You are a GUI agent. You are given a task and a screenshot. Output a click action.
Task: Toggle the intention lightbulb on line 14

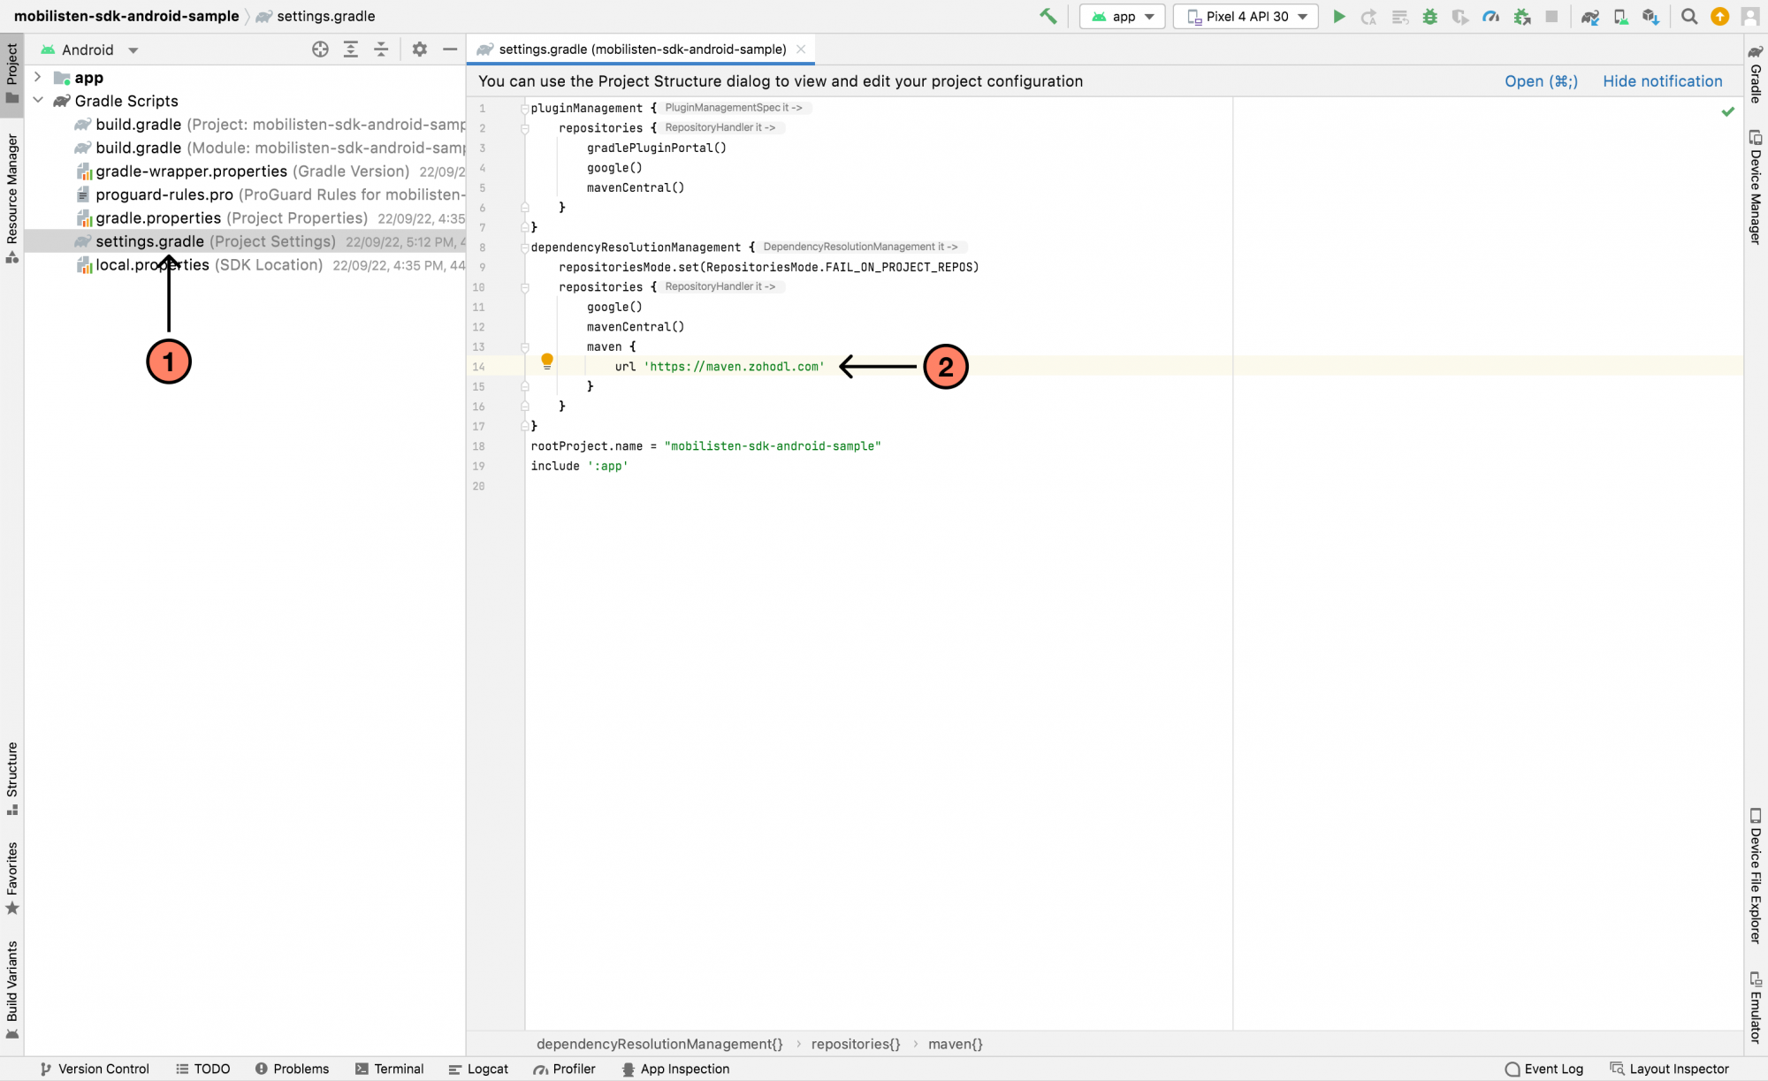coord(546,362)
